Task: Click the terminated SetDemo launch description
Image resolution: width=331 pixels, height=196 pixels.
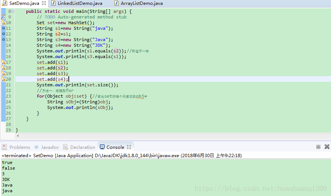Action: 122,156
